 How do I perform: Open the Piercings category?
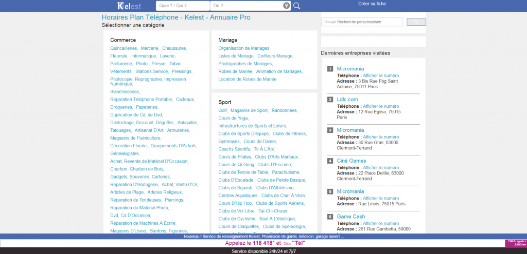174,200
